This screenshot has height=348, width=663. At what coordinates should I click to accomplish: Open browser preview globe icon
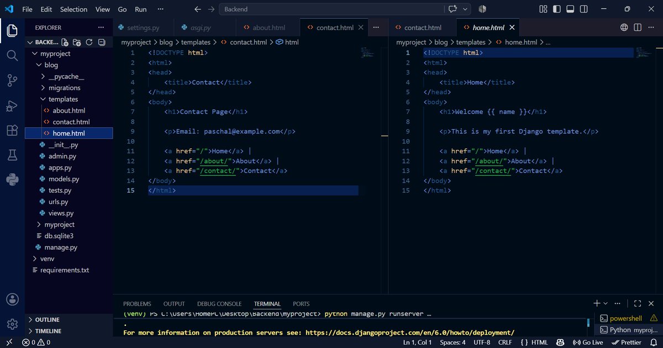coord(624,27)
